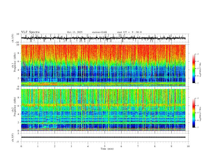Screen dimensions: 212x164
Task: Click the ch.1 voltage waveform trace
Action: [103, 38]
